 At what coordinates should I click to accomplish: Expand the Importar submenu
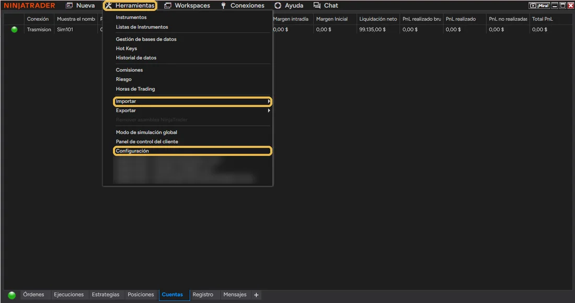pyautogui.click(x=192, y=101)
